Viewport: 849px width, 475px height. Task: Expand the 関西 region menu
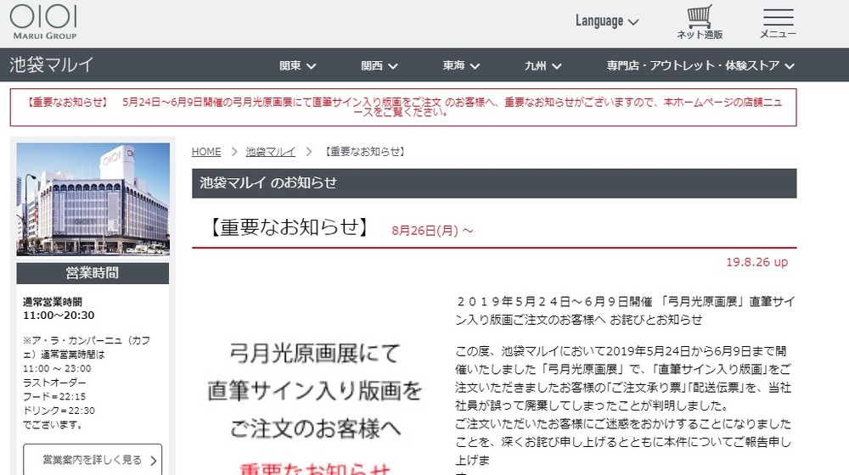coord(379,65)
